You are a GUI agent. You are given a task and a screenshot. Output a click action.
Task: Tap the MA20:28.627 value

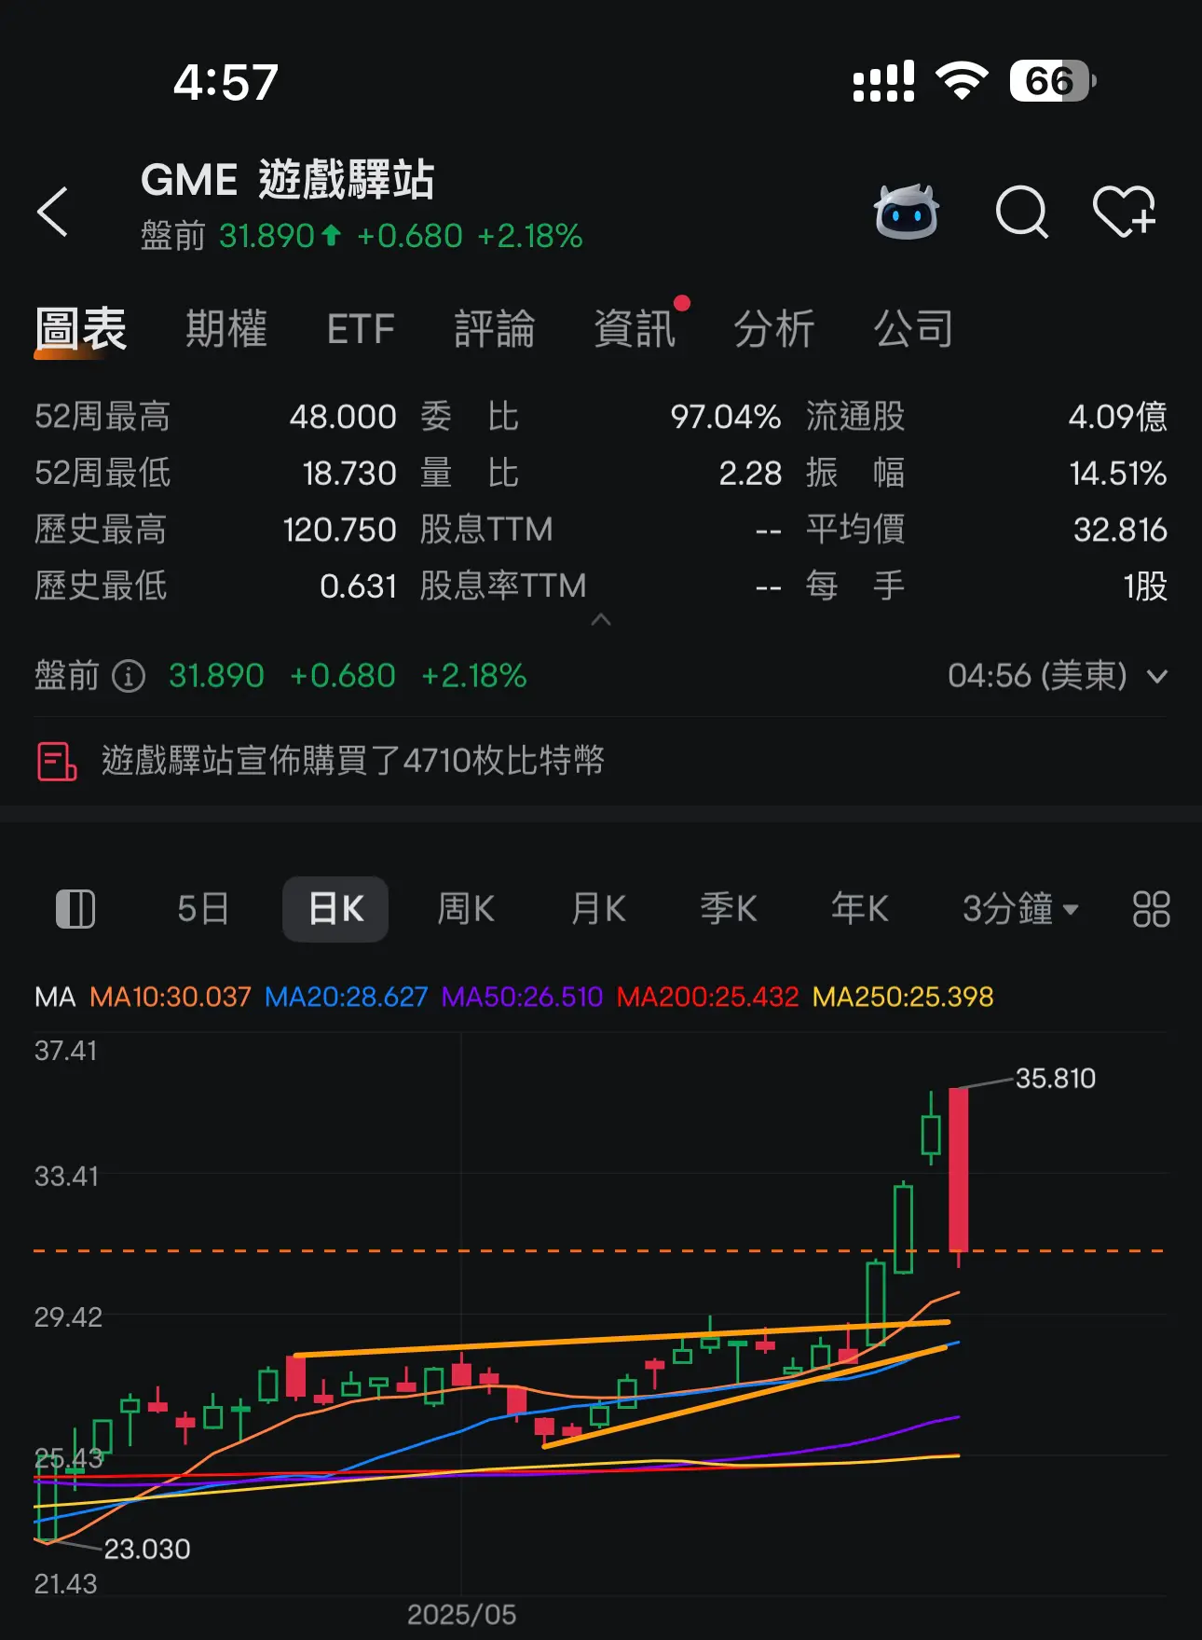(x=346, y=998)
